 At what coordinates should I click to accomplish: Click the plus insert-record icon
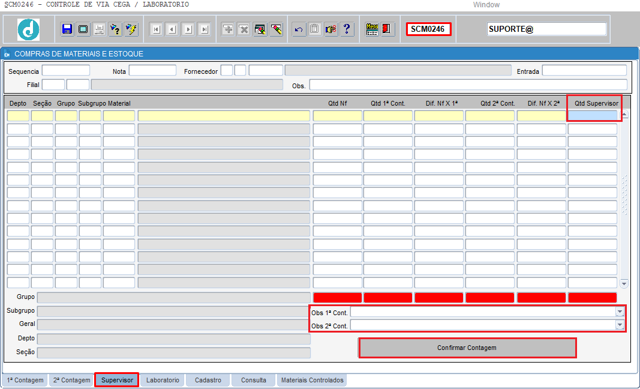click(x=228, y=29)
